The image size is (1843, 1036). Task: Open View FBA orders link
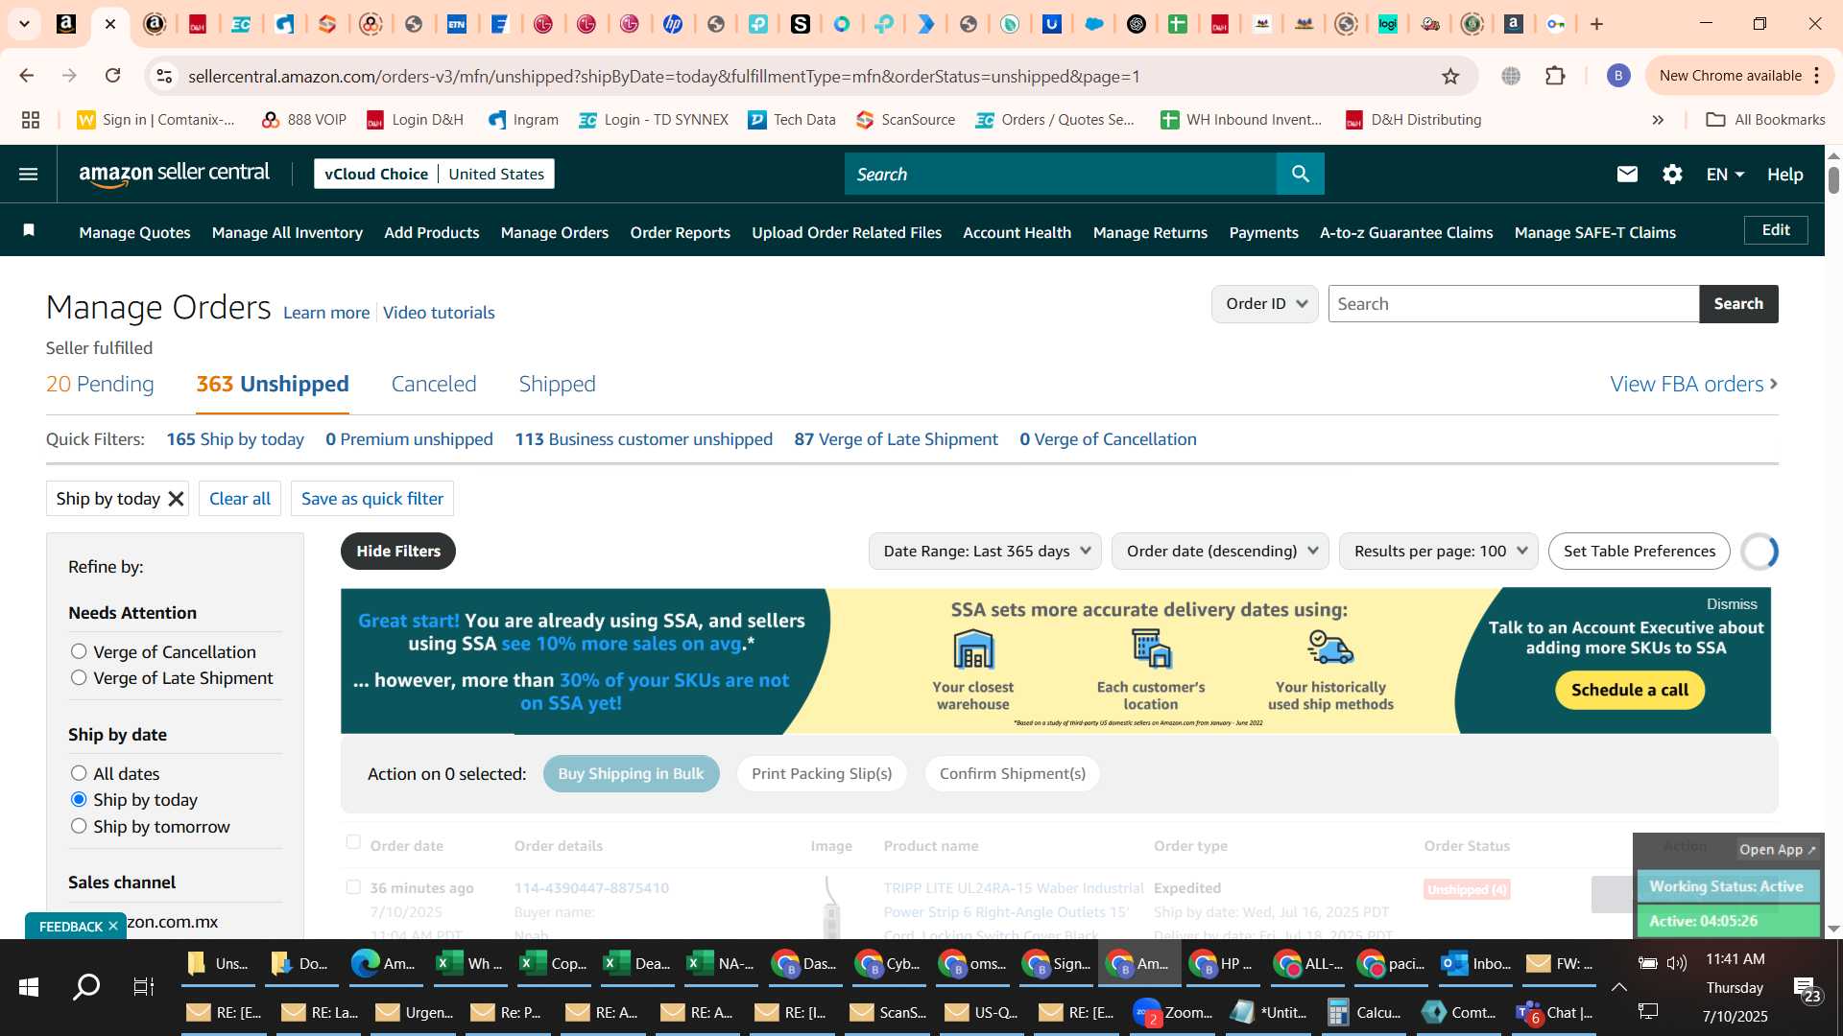(x=1693, y=384)
